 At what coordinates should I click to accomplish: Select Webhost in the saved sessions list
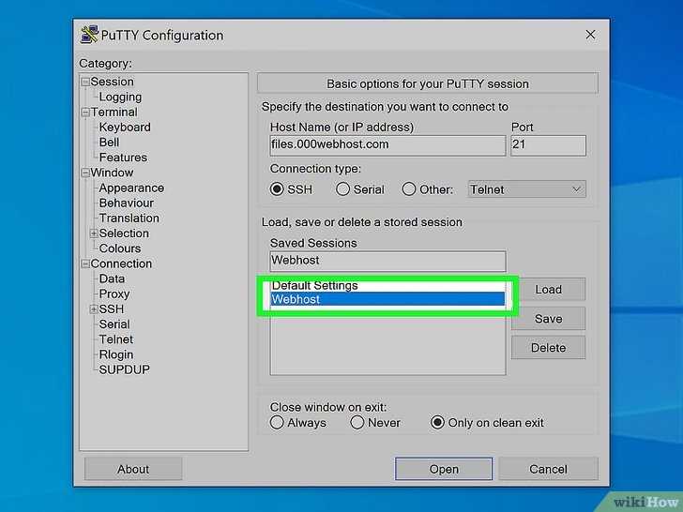tap(387, 299)
